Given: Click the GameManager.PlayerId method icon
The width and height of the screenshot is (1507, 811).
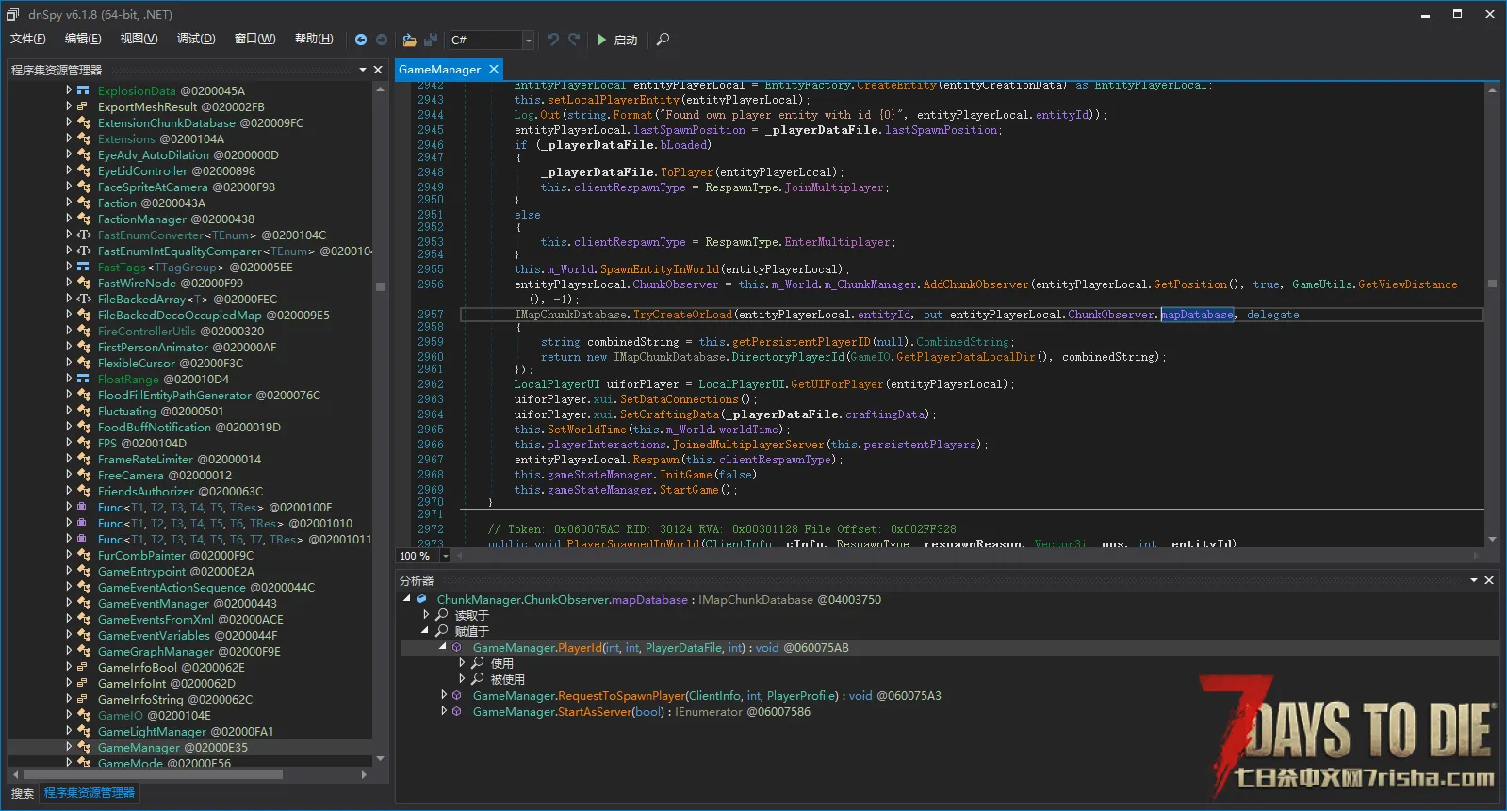Looking at the screenshot, I should tap(457, 647).
